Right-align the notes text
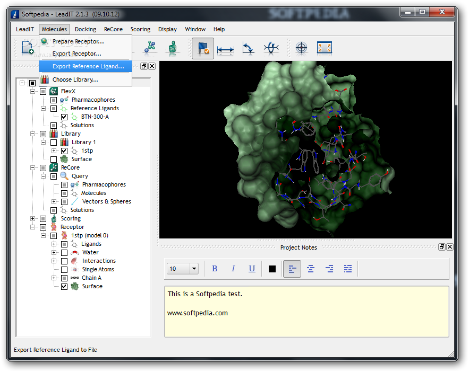This screenshot has width=469, height=372. coord(329,269)
